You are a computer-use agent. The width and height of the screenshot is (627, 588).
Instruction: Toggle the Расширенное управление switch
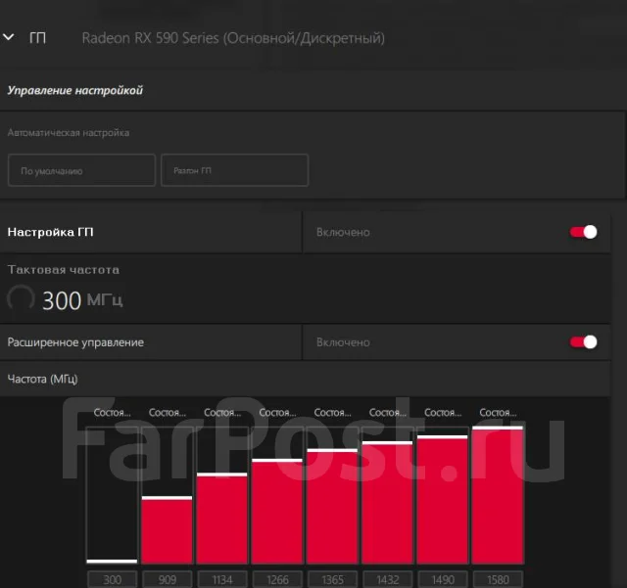coord(584,342)
